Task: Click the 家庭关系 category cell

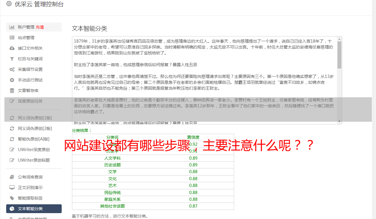Action: tap(113, 199)
